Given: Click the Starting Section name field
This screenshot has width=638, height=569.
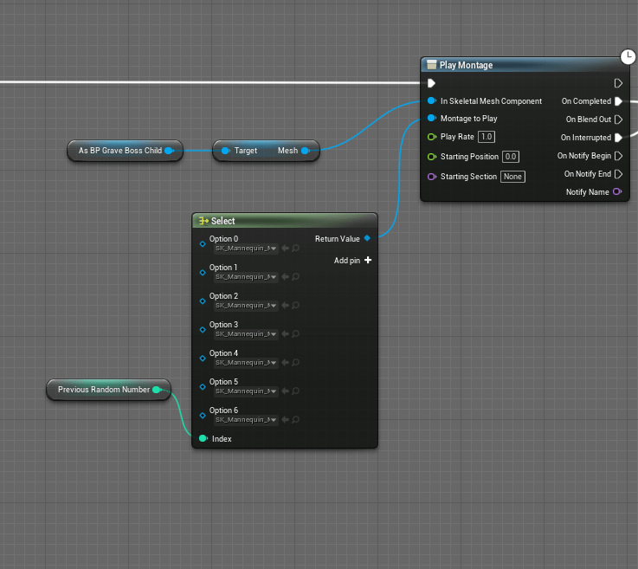Looking at the screenshot, I should point(513,177).
